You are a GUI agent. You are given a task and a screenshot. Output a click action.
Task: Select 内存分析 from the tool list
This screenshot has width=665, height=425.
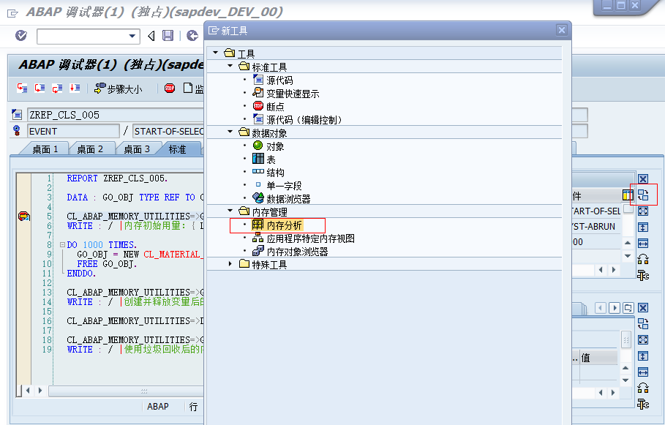[x=285, y=225]
